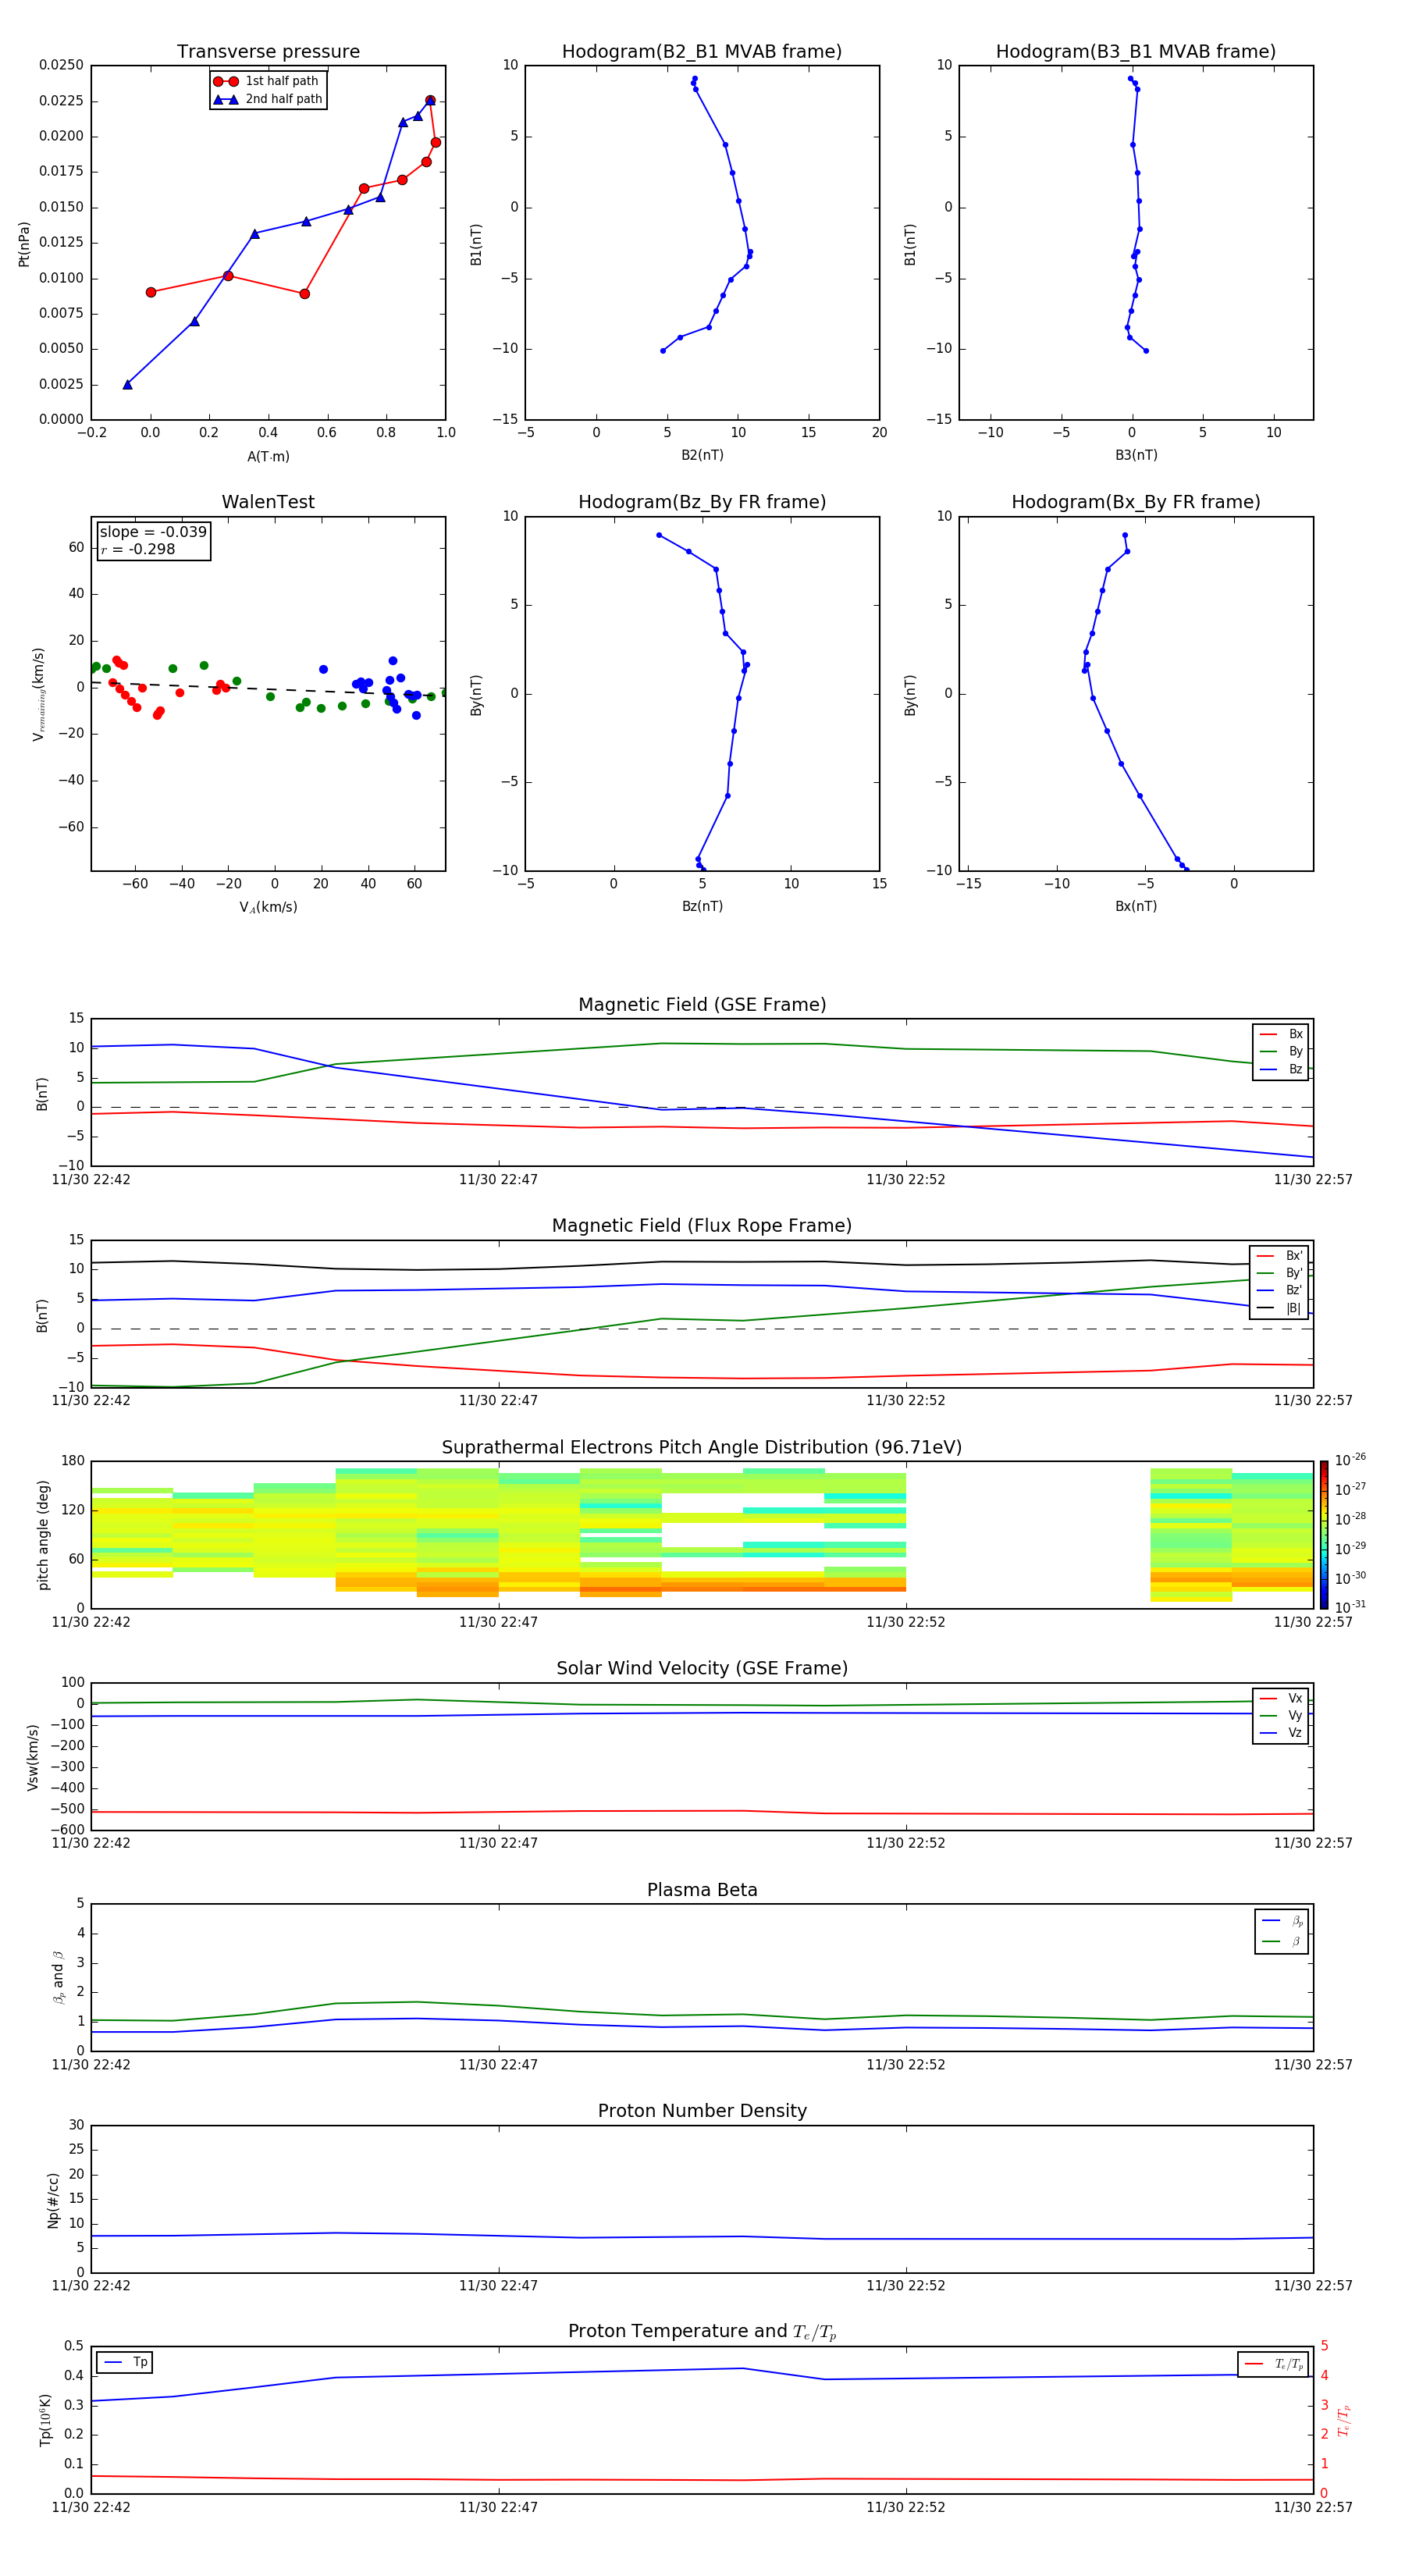Click the red data point at A=0.0
Viewport: 1405px width, 2576px height.
click(x=151, y=292)
